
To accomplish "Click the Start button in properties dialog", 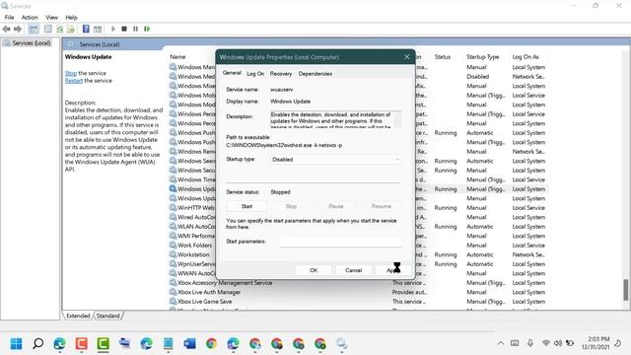I will [x=246, y=206].
